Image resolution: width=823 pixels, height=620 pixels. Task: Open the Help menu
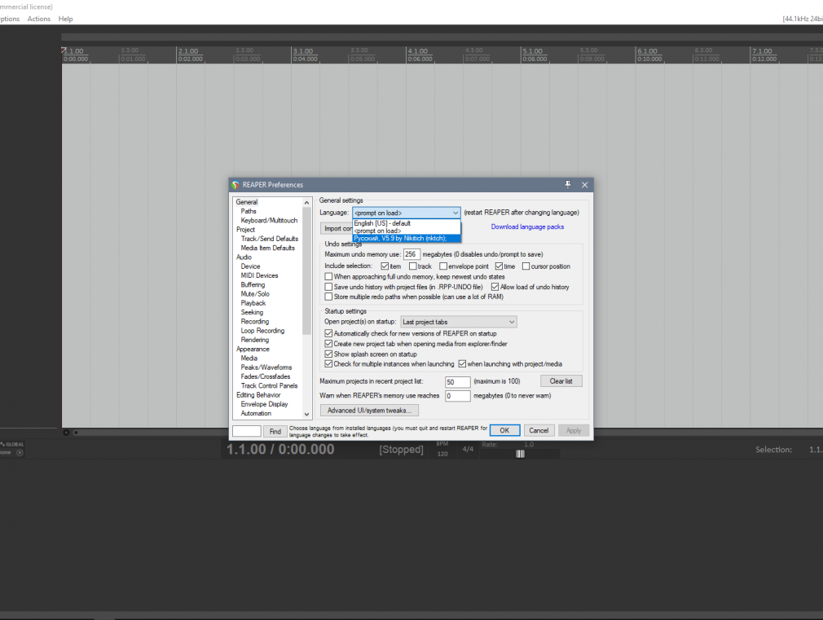click(66, 19)
